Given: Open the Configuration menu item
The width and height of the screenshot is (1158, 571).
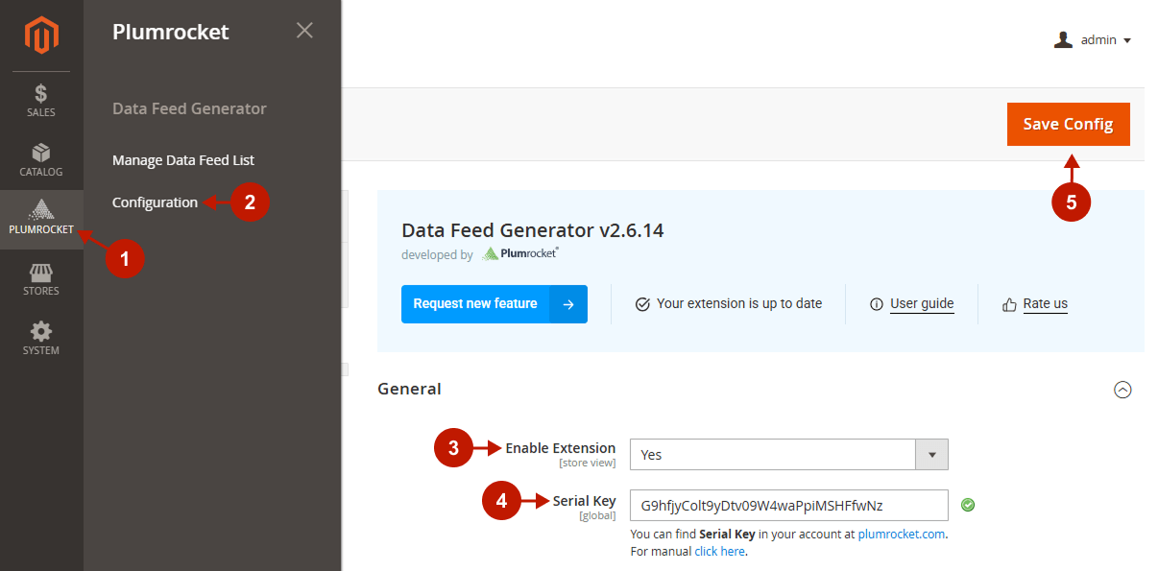Looking at the screenshot, I should [155, 202].
